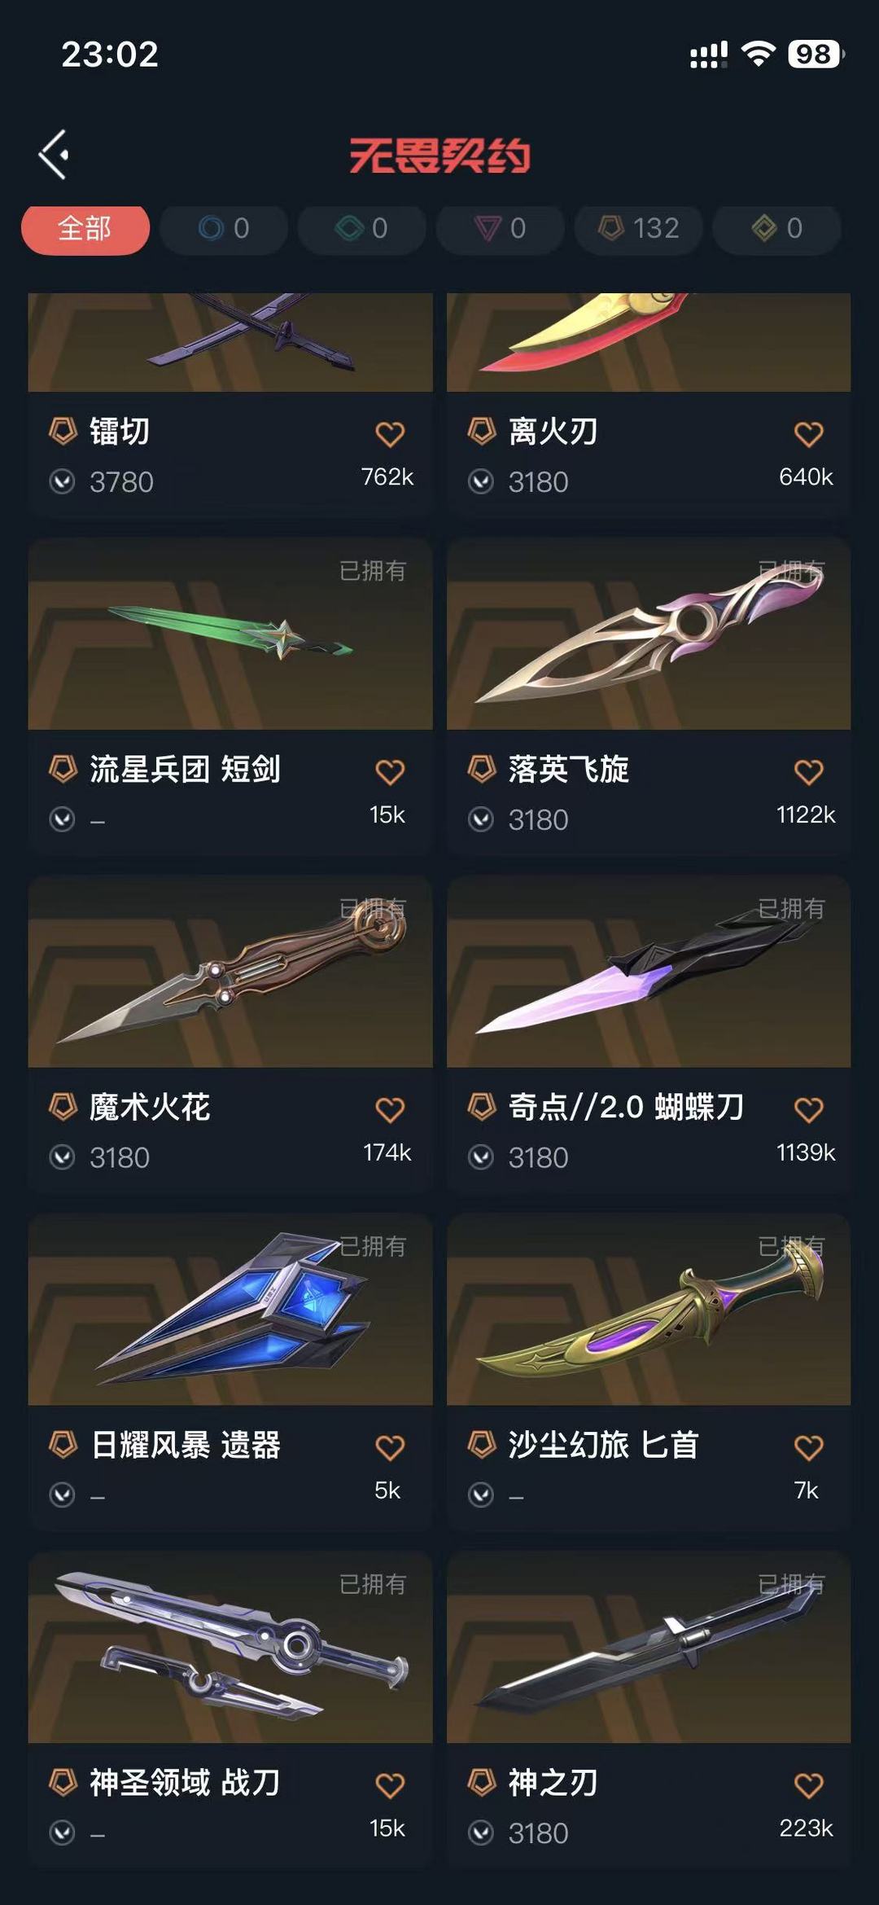Viewport: 879px width, 1905px height.
Task: Tap heart icon on 神圣领域 战刀
Action: (x=390, y=1786)
